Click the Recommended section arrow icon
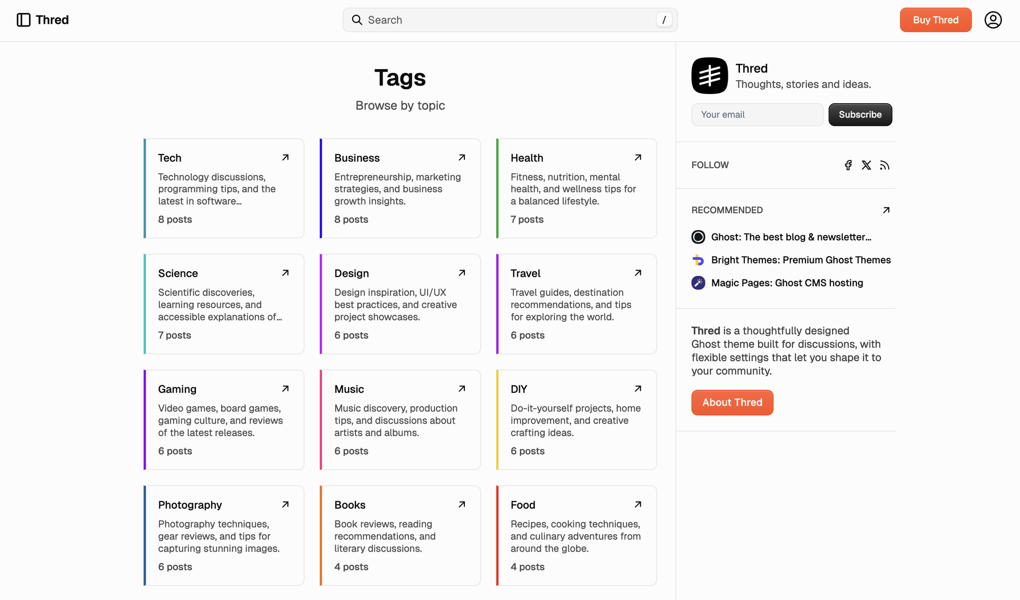Viewport: 1020px width, 600px height. pyautogui.click(x=886, y=210)
